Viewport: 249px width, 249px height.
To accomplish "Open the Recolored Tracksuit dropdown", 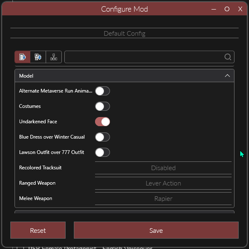I will point(163,168).
